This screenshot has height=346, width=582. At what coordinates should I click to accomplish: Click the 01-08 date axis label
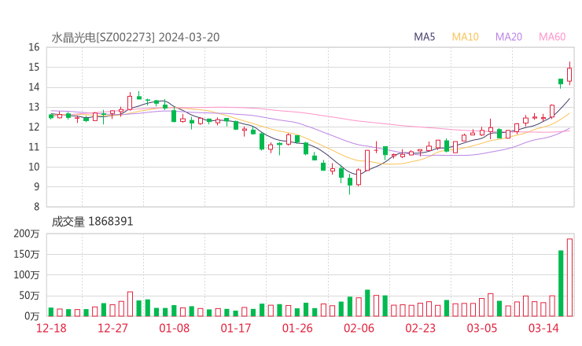[x=174, y=328]
